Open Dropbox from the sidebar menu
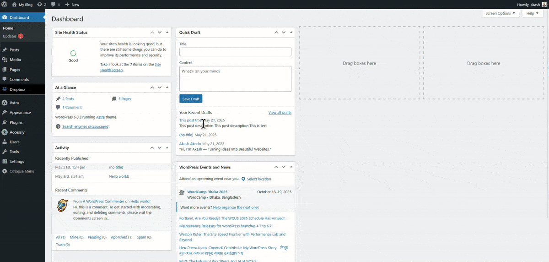The width and height of the screenshot is (549, 262). click(17, 89)
